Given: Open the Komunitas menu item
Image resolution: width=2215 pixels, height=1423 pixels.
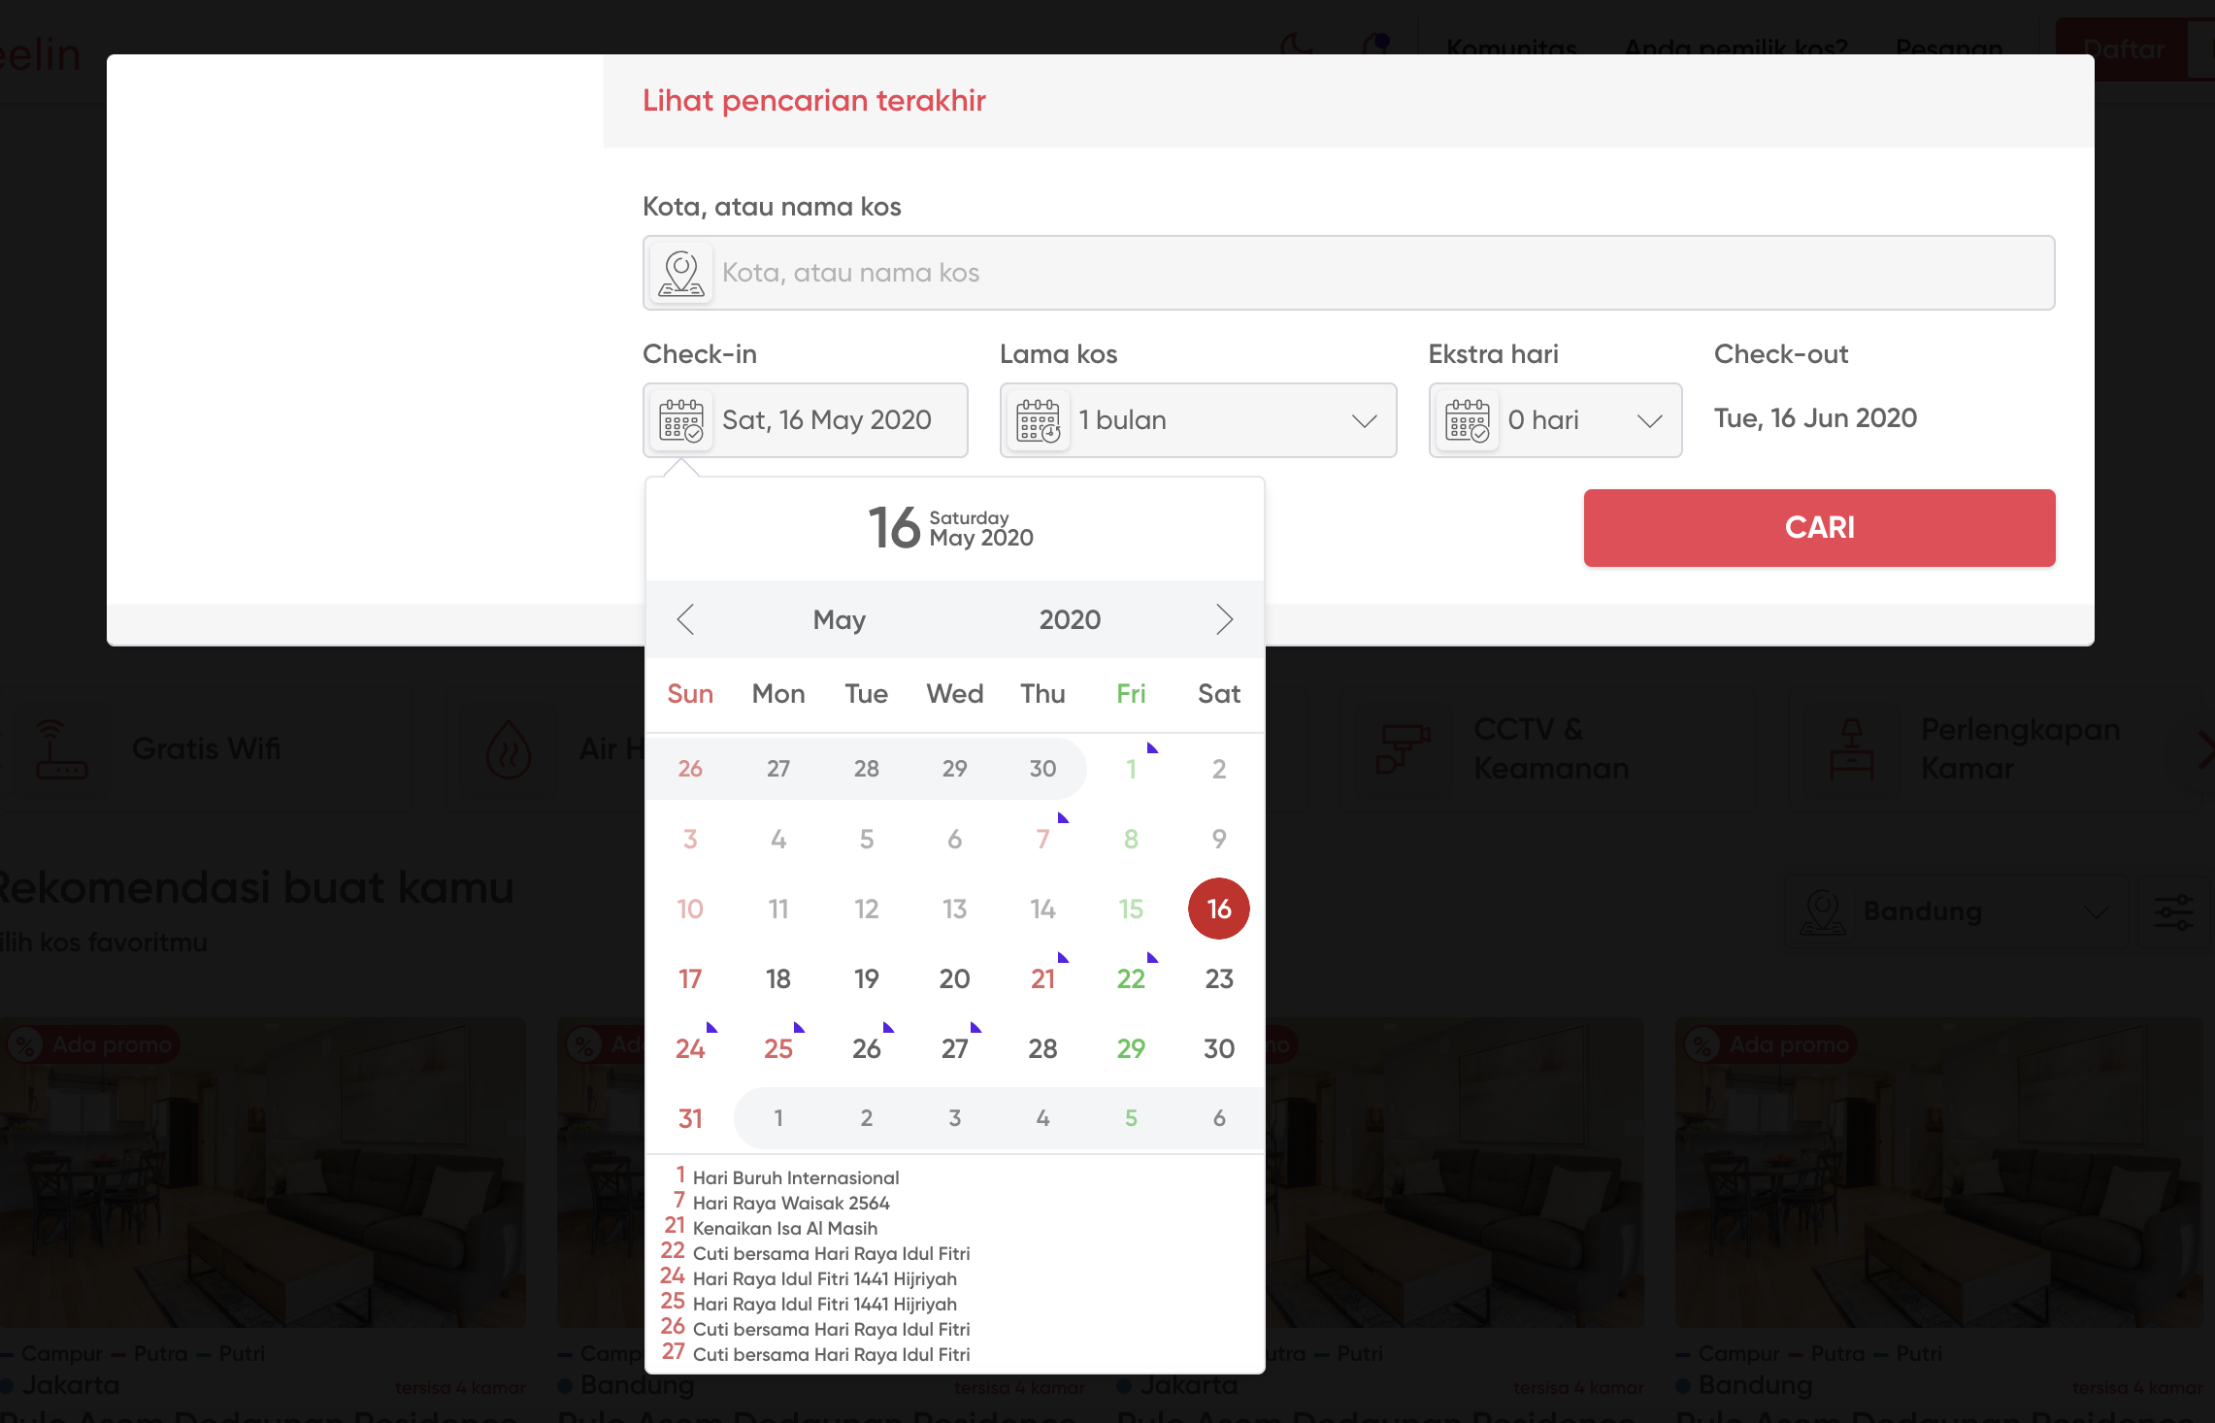Looking at the screenshot, I should click(x=1511, y=48).
